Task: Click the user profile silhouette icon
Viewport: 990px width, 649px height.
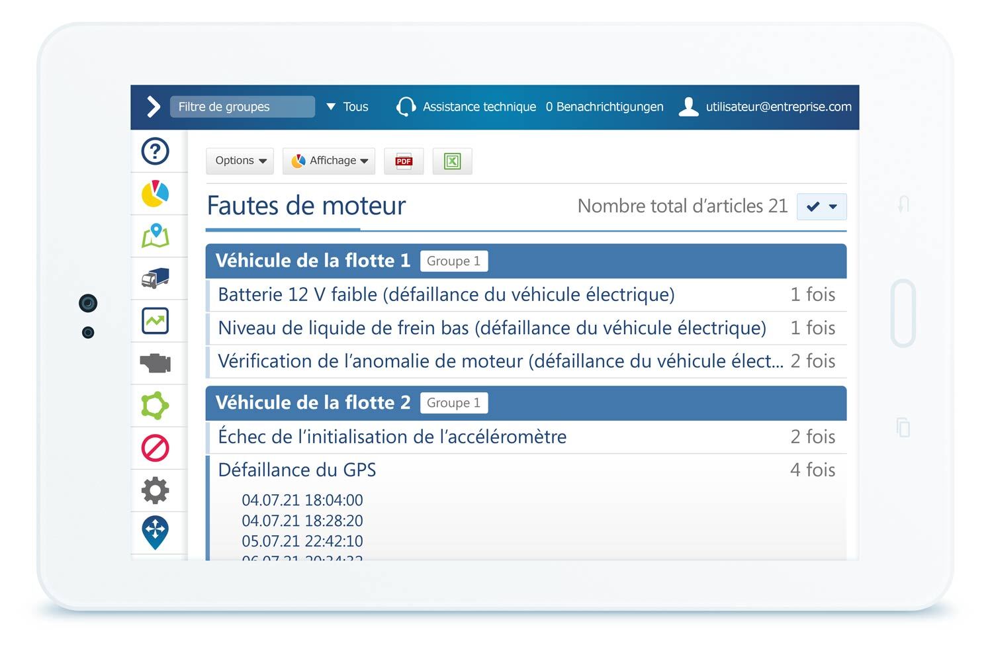Action: [x=689, y=107]
